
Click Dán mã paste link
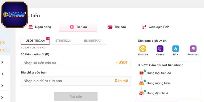tap(121, 81)
